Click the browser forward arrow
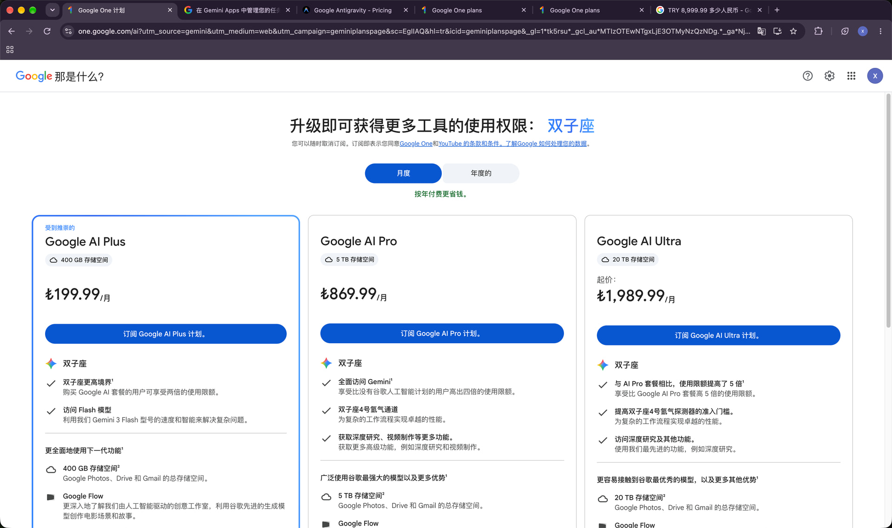This screenshot has height=528, width=892. click(x=29, y=31)
